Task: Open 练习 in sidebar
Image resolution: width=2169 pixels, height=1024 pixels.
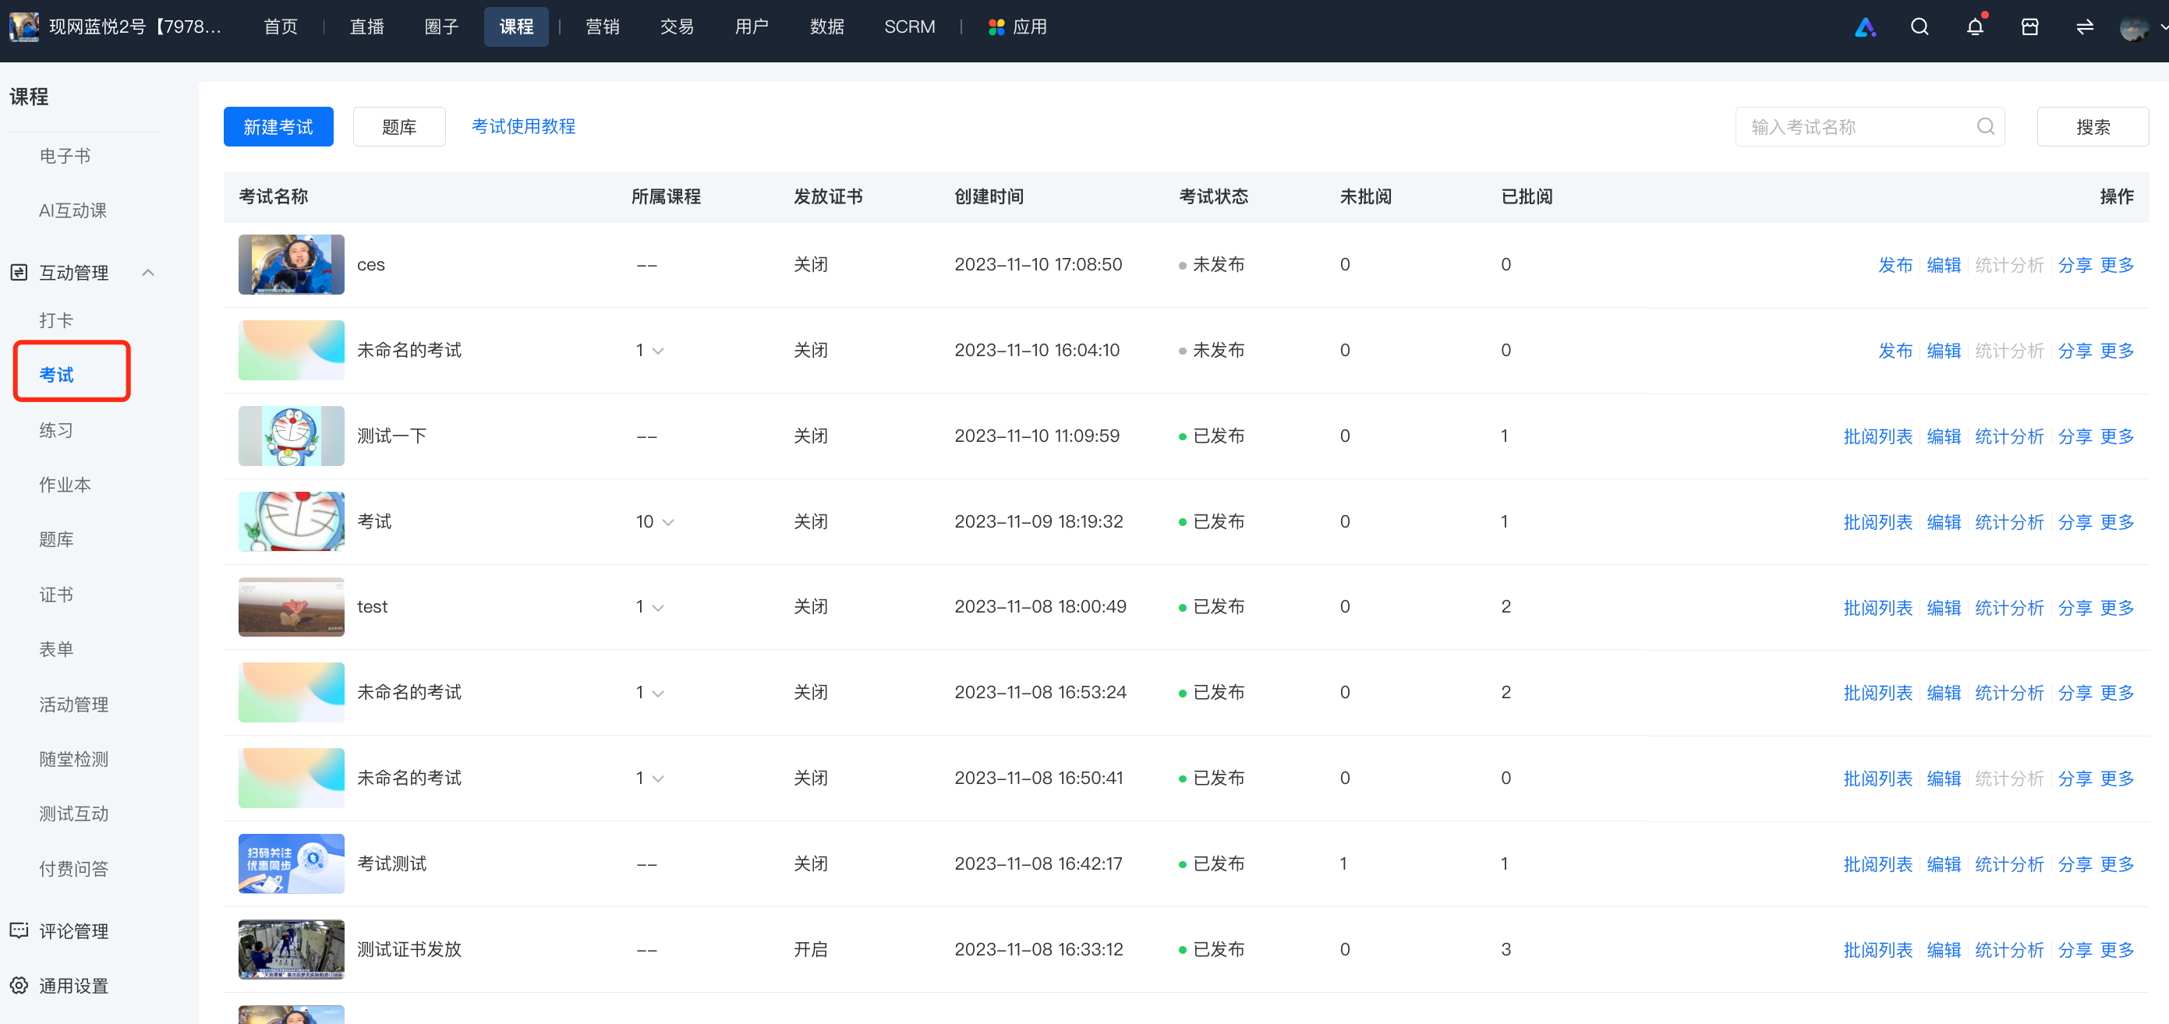Action: pyautogui.click(x=56, y=430)
